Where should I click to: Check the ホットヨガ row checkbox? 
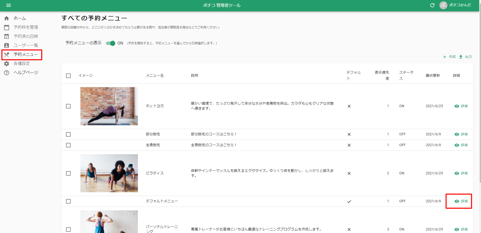pyautogui.click(x=68, y=106)
